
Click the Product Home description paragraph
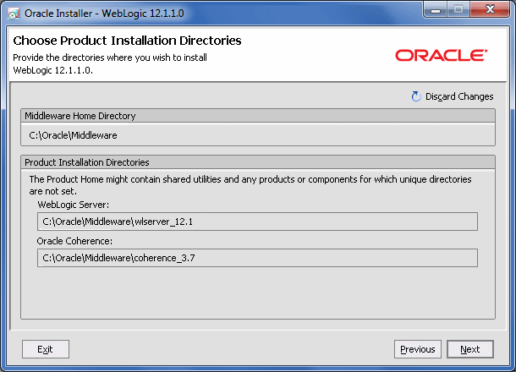tap(250, 185)
